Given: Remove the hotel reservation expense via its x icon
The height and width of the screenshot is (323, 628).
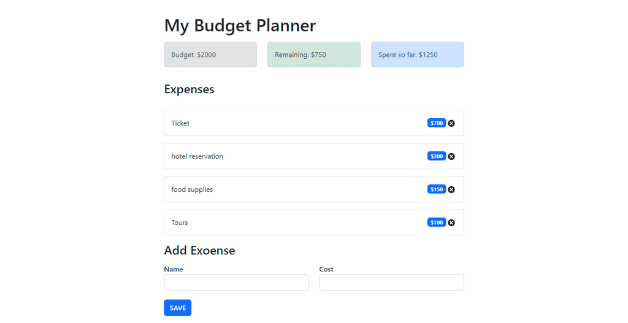Looking at the screenshot, I should coord(451,156).
